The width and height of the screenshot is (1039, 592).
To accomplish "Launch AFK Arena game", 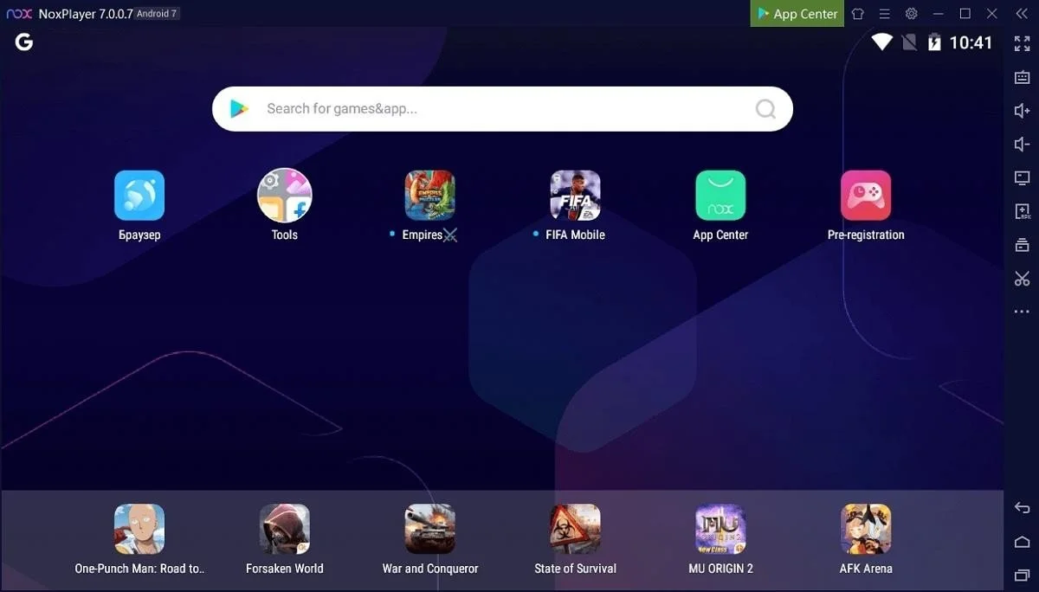I will [866, 529].
